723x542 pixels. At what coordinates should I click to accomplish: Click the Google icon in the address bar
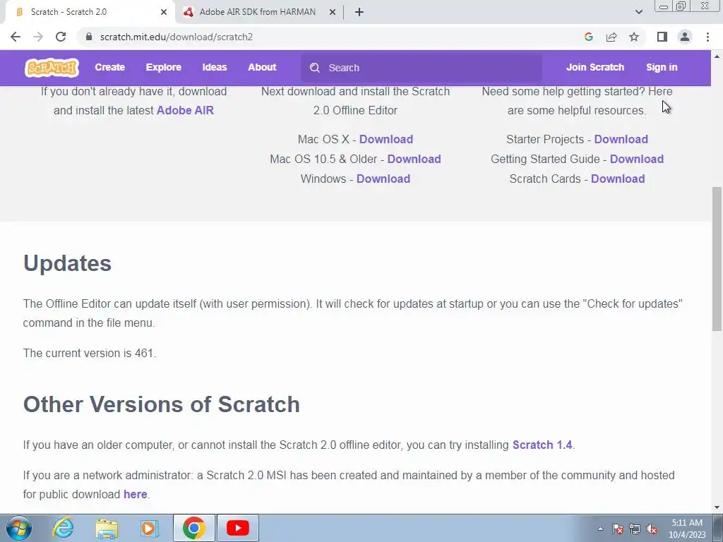coord(588,37)
